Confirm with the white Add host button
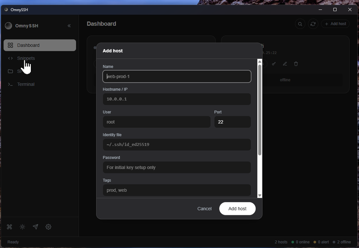 [x=237, y=208]
